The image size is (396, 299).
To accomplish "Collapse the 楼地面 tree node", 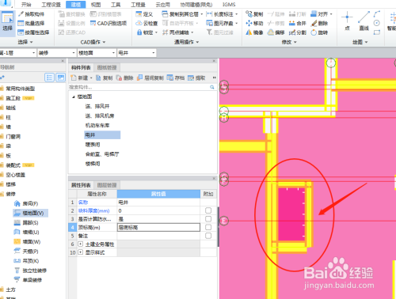I will (x=74, y=97).
